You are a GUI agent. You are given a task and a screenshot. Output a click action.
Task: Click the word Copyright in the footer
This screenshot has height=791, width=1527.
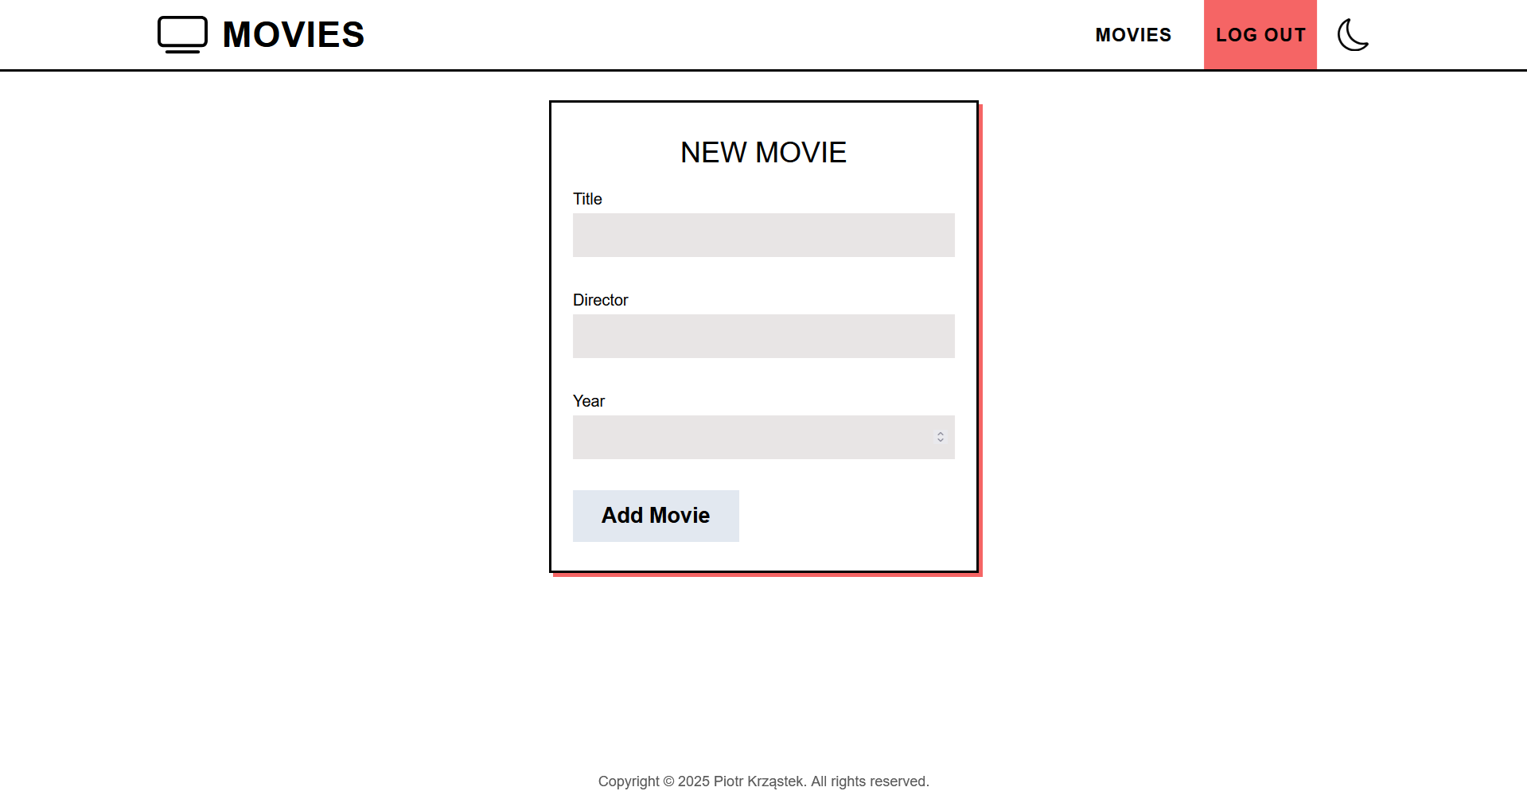629,781
